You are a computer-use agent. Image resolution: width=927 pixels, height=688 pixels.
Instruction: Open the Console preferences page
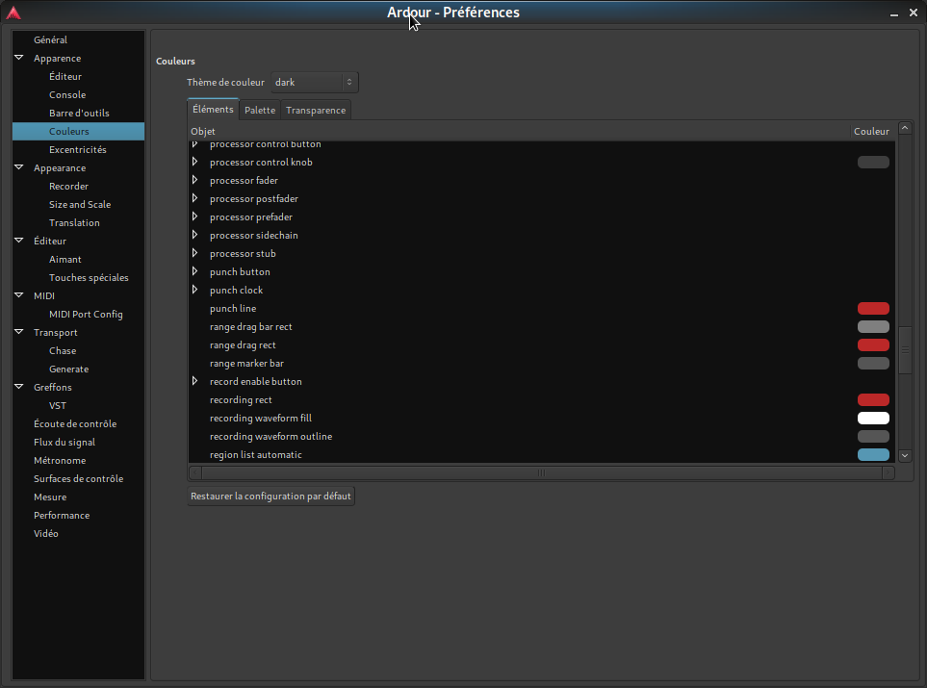[67, 94]
